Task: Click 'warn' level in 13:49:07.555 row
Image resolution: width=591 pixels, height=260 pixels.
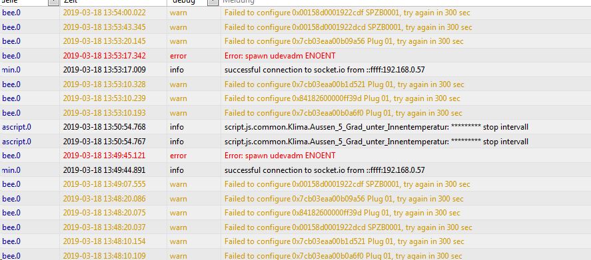Action: (179, 184)
